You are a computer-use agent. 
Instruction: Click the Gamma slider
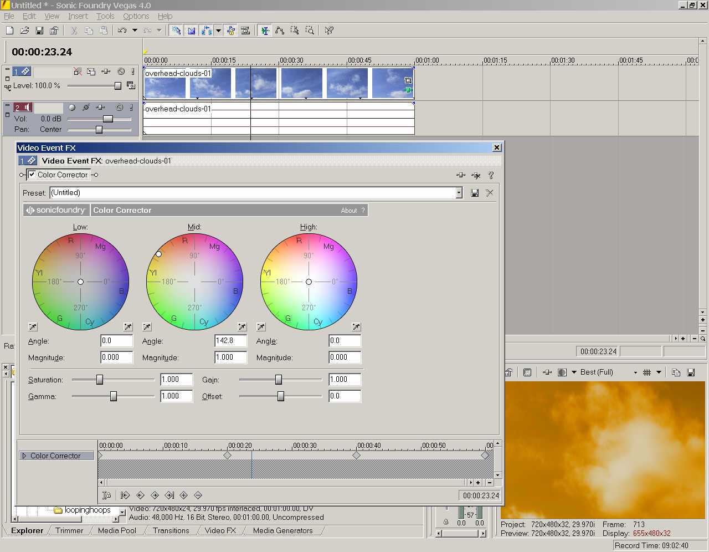113,396
